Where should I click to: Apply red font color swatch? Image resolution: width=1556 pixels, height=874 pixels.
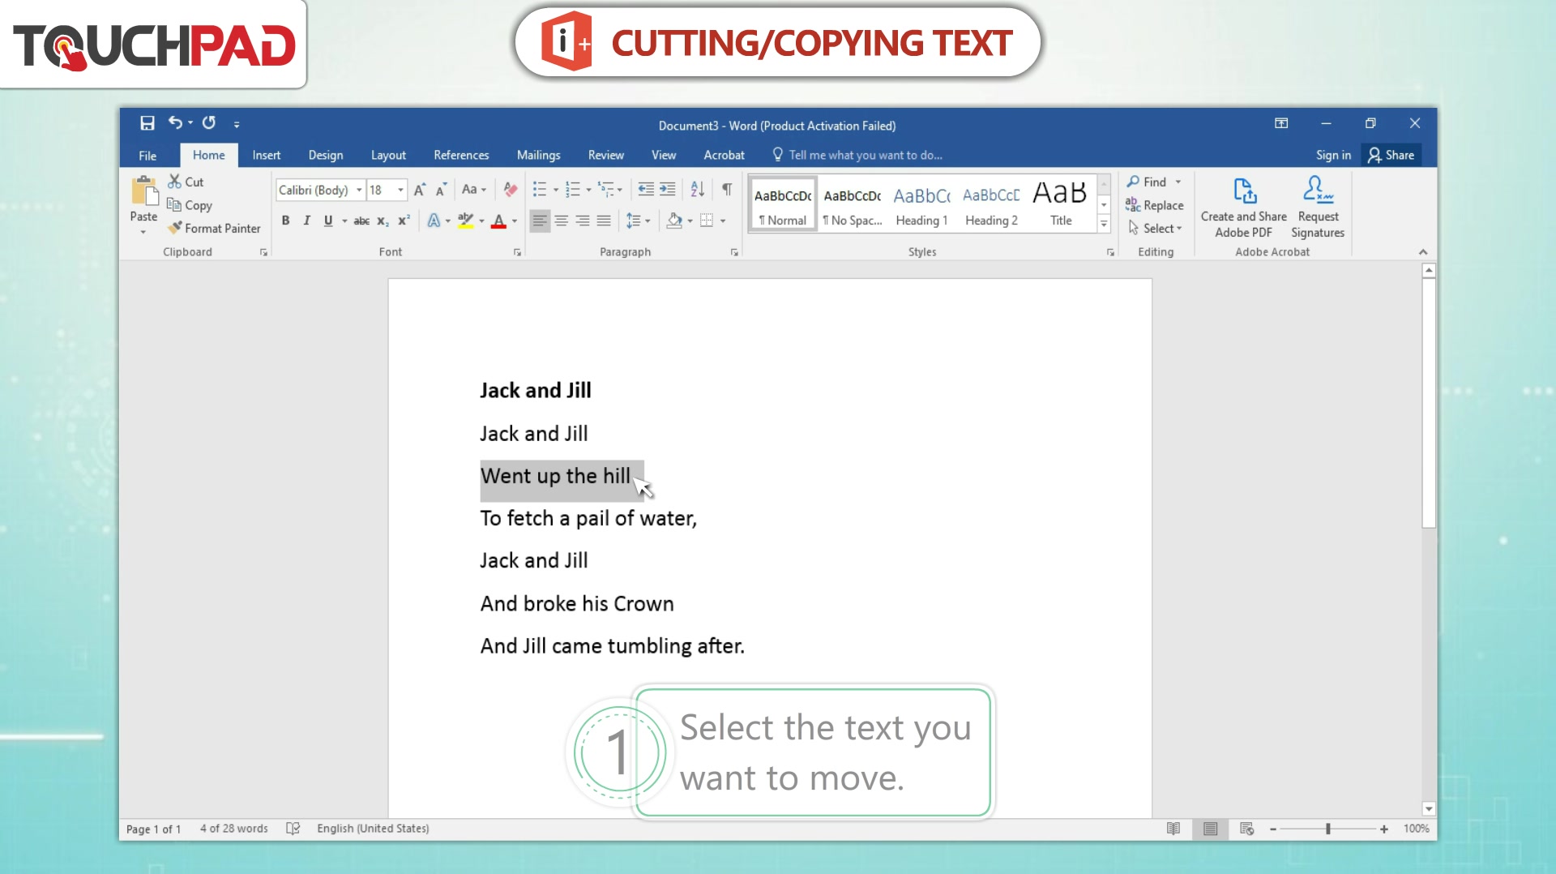(498, 221)
